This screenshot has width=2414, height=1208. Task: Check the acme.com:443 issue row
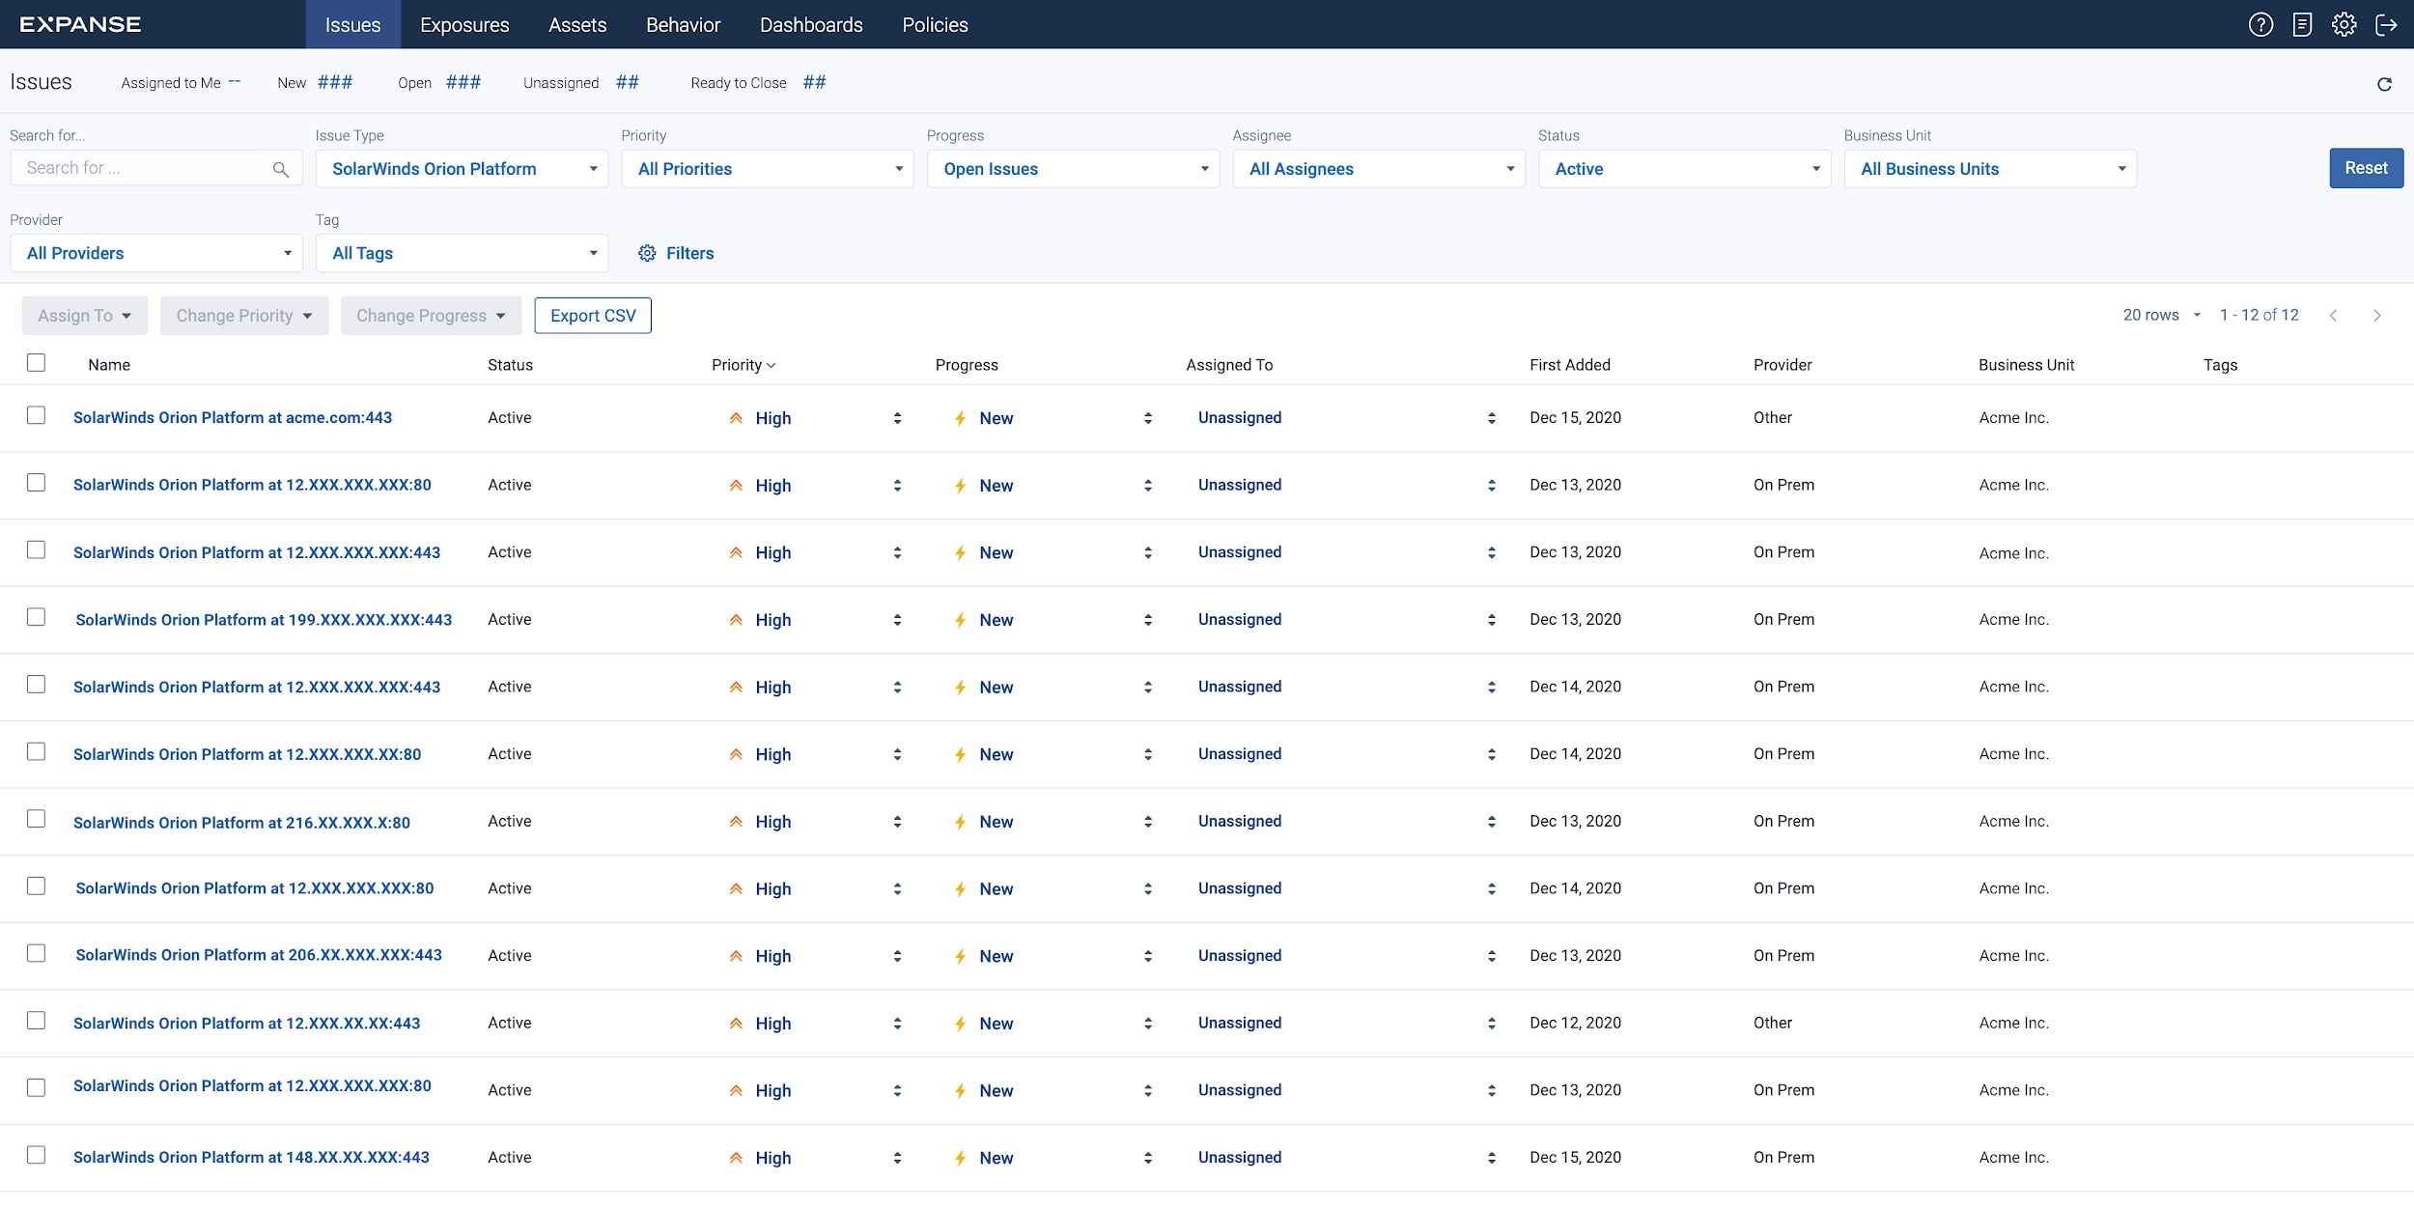coord(36,415)
